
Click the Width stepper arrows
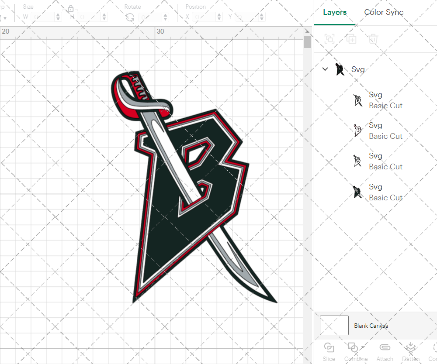pyautogui.click(x=58, y=17)
